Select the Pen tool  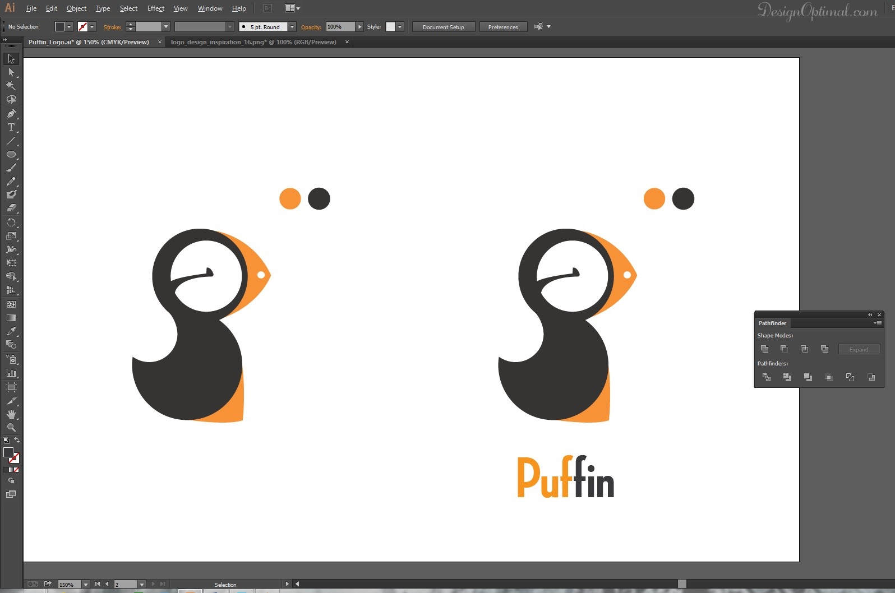click(x=11, y=114)
